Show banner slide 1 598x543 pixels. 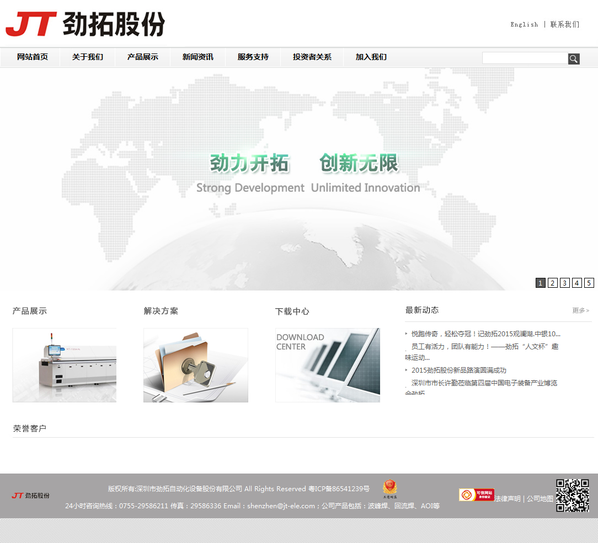tap(541, 283)
